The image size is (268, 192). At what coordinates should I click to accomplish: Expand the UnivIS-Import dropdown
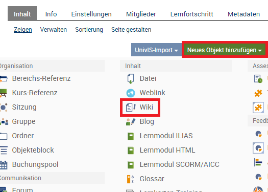pyautogui.click(x=156, y=50)
